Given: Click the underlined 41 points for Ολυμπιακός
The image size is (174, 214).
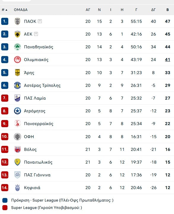Looking at the screenshot, I should (167, 60).
